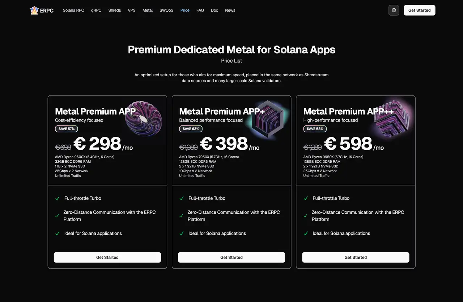Go to the Doc page

coord(214,10)
